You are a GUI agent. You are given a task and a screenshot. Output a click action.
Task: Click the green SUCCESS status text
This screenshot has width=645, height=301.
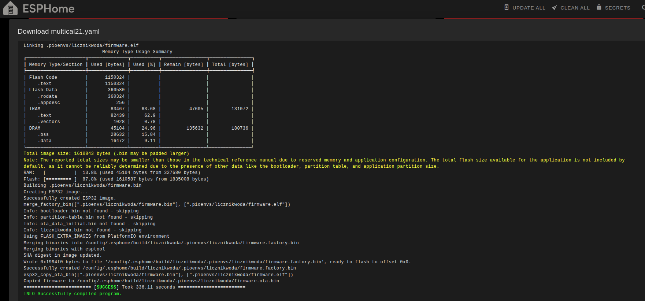tap(106, 287)
